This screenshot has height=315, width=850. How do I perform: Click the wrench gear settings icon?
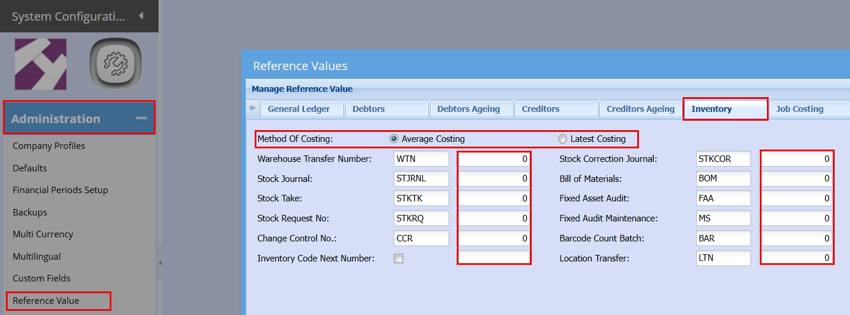click(x=116, y=64)
